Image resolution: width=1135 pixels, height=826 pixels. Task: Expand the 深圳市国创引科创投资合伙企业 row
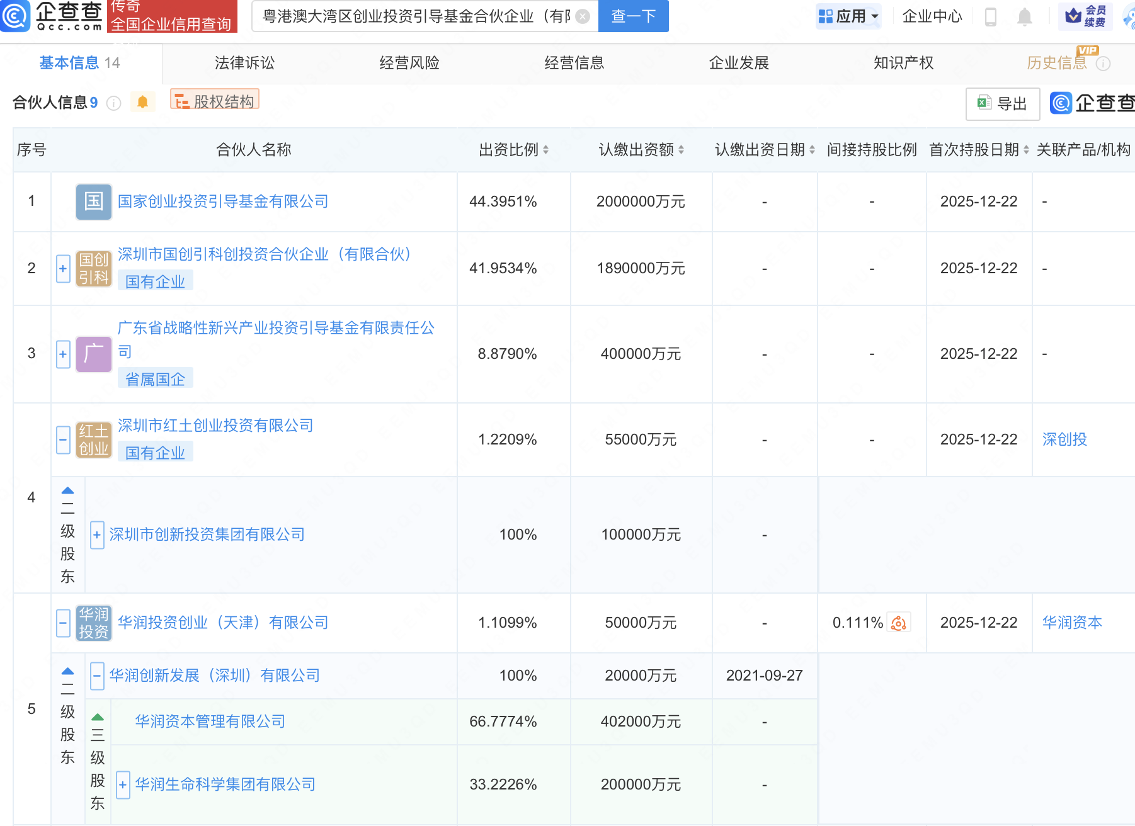pos(63,269)
